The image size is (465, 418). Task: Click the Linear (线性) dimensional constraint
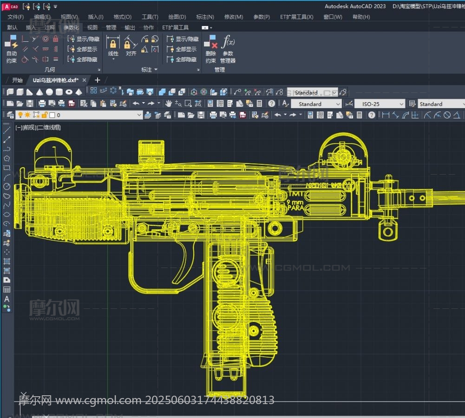(x=113, y=47)
